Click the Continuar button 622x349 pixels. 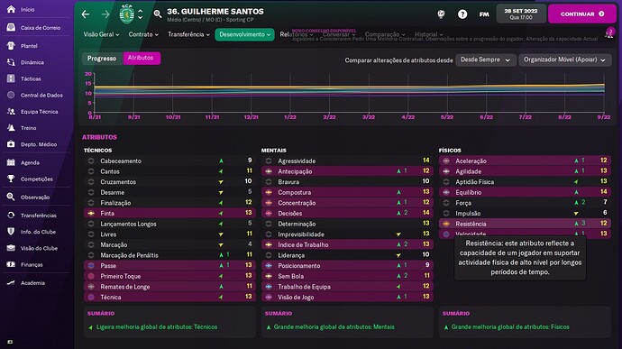[x=582, y=14]
